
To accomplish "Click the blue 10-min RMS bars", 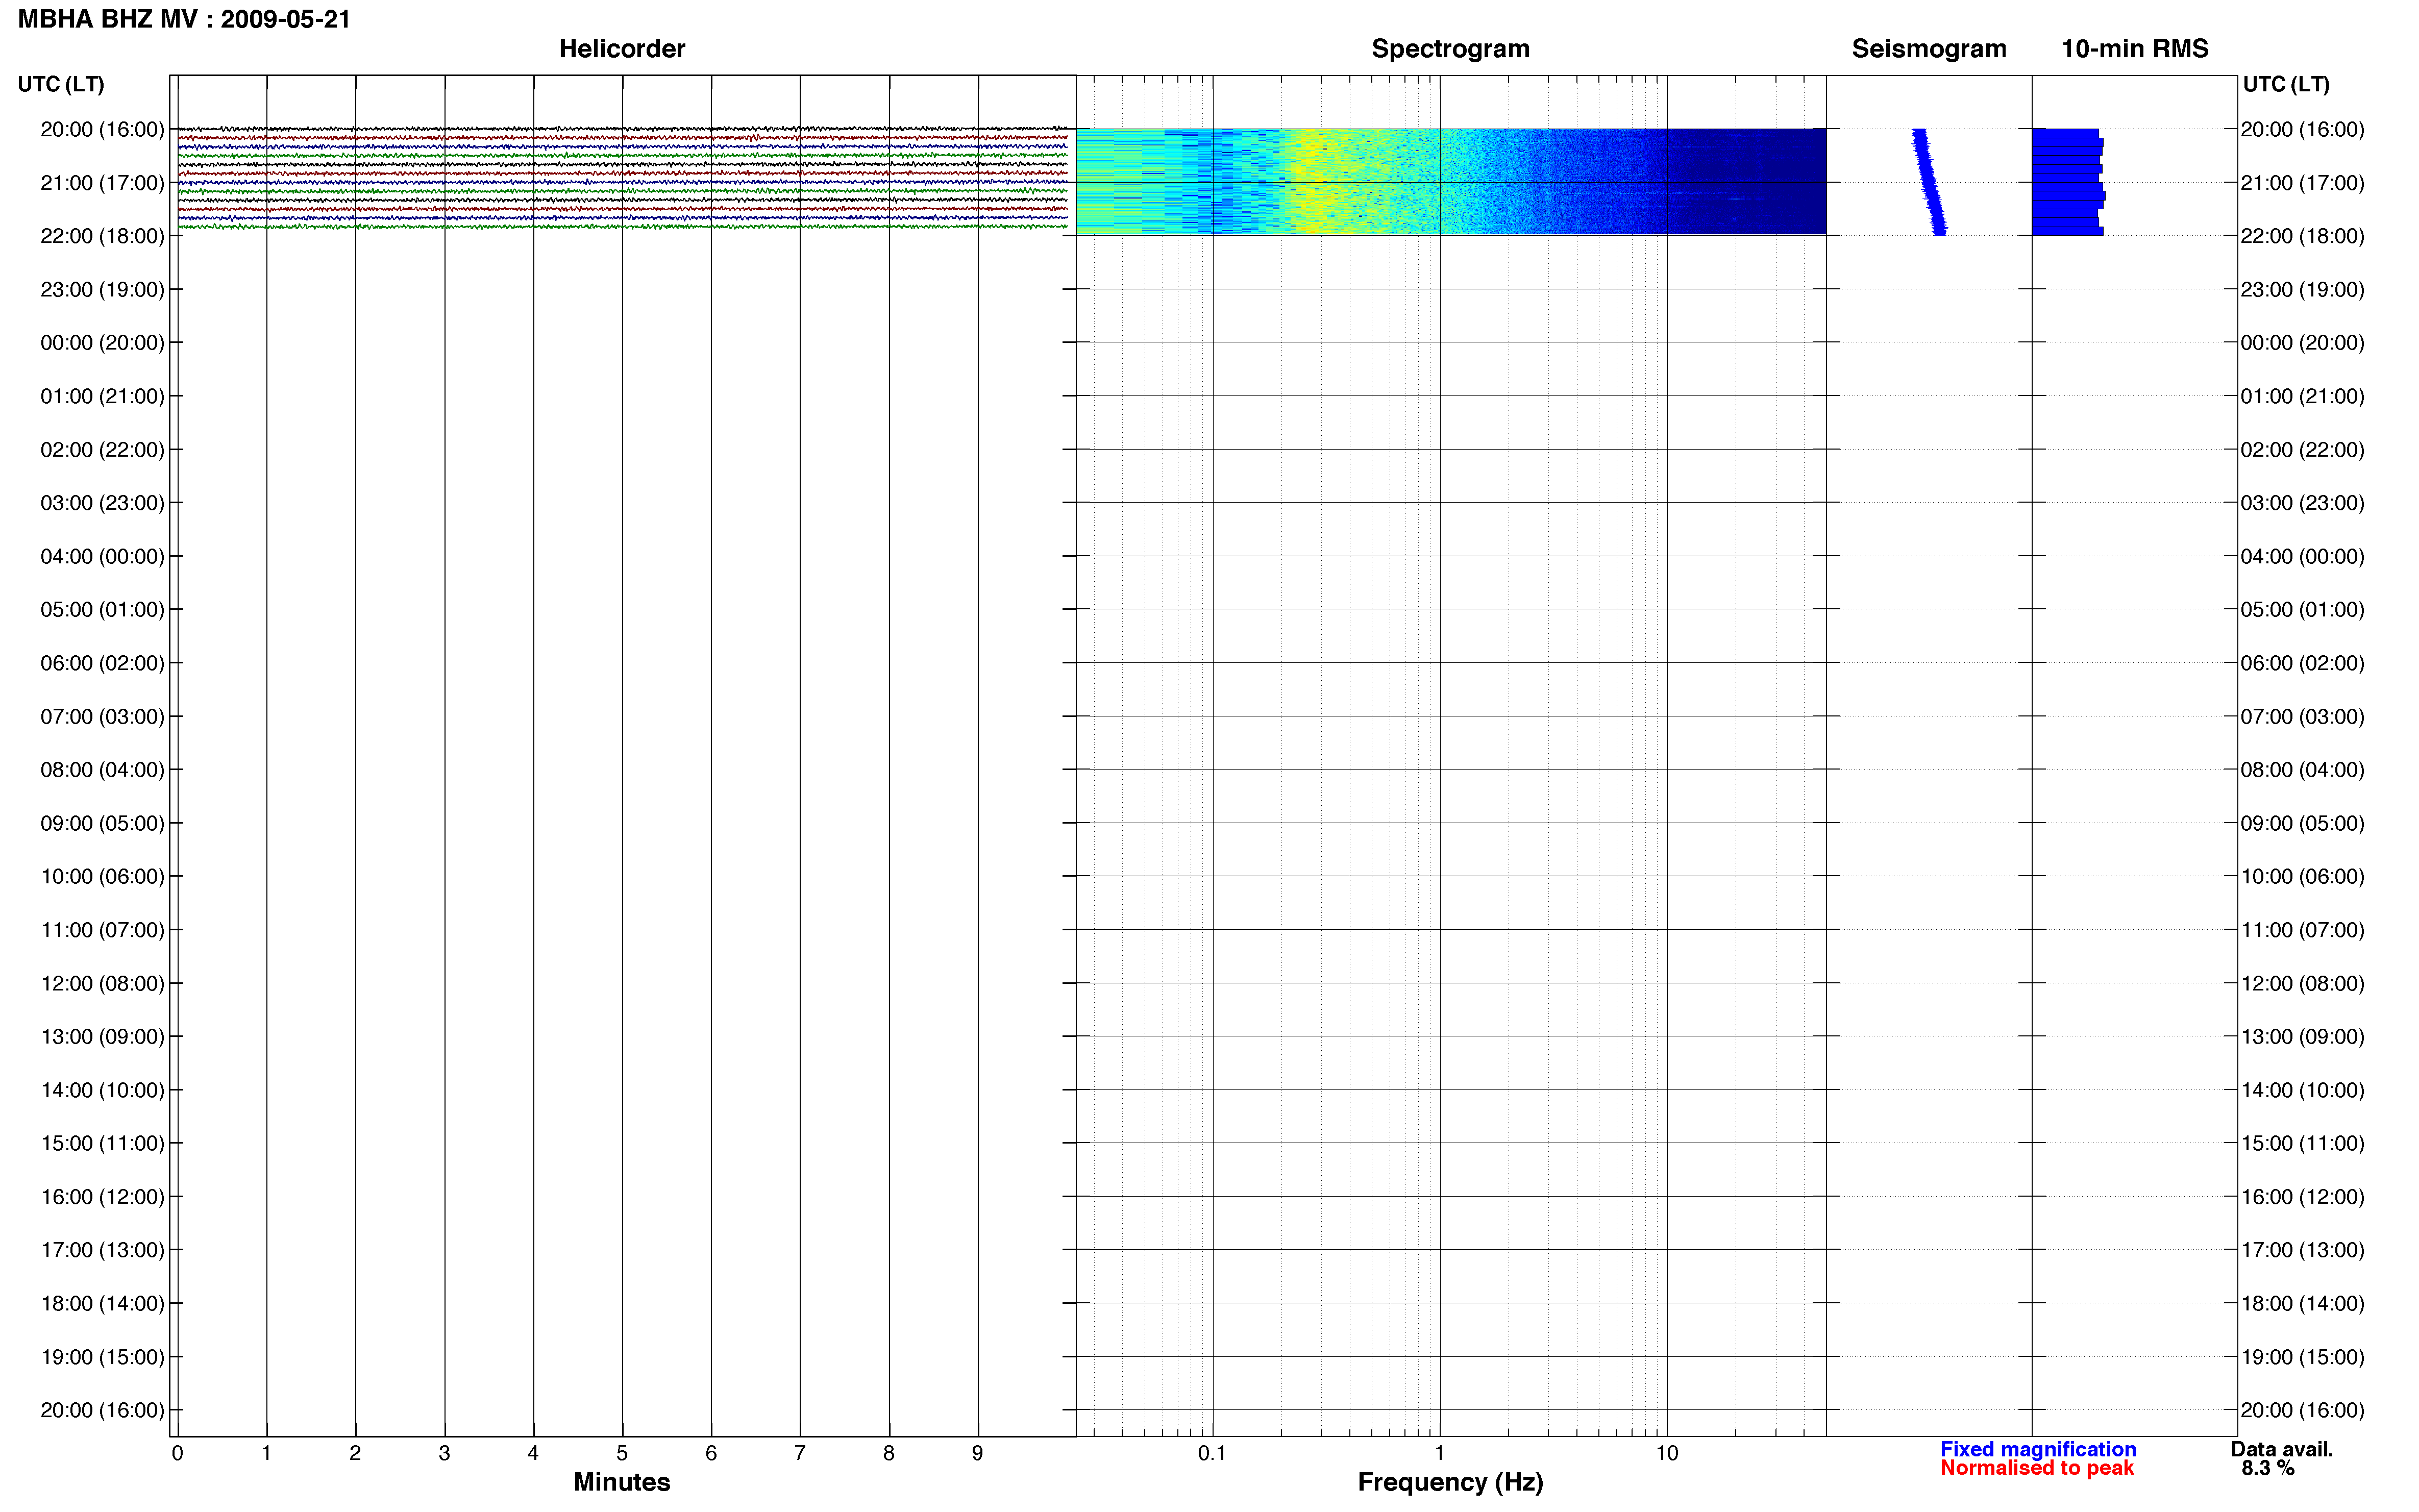I will point(2068,181).
